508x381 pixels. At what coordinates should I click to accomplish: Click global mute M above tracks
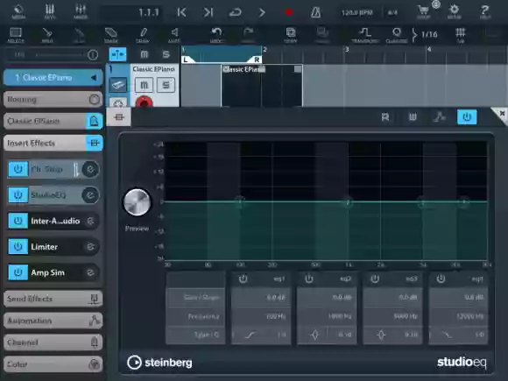[145, 54]
